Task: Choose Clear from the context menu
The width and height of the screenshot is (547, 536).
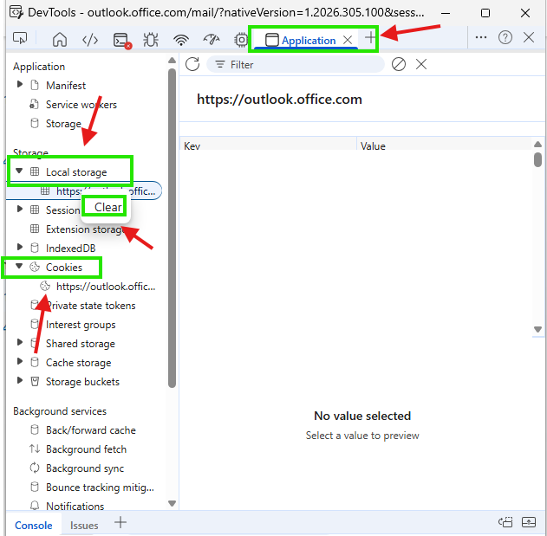Action: 108,207
